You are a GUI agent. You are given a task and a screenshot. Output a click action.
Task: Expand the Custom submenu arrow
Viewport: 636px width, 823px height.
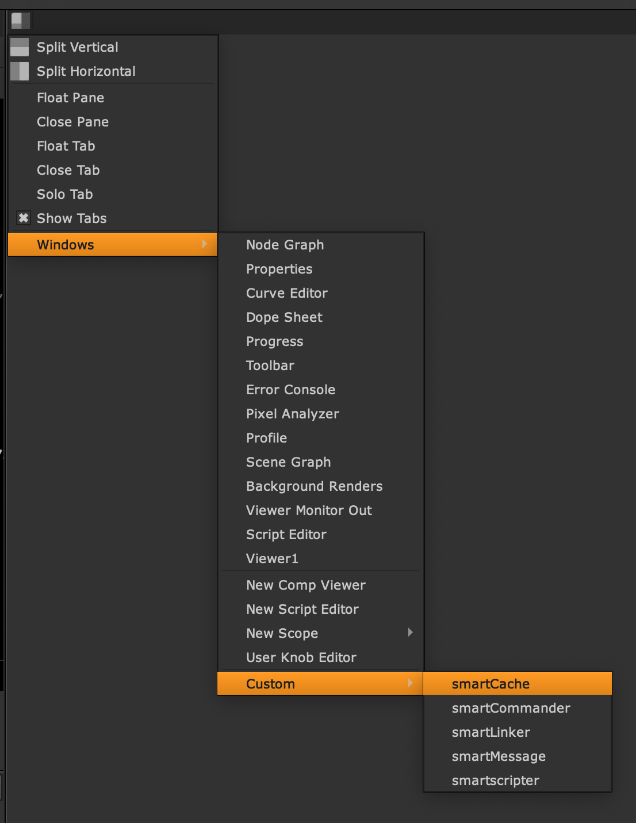[x=410, y=683]
